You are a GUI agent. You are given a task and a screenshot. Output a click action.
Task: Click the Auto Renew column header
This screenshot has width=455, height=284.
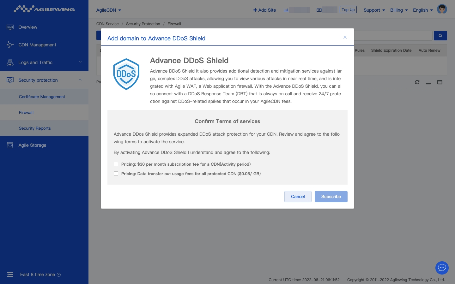point(429,50)
